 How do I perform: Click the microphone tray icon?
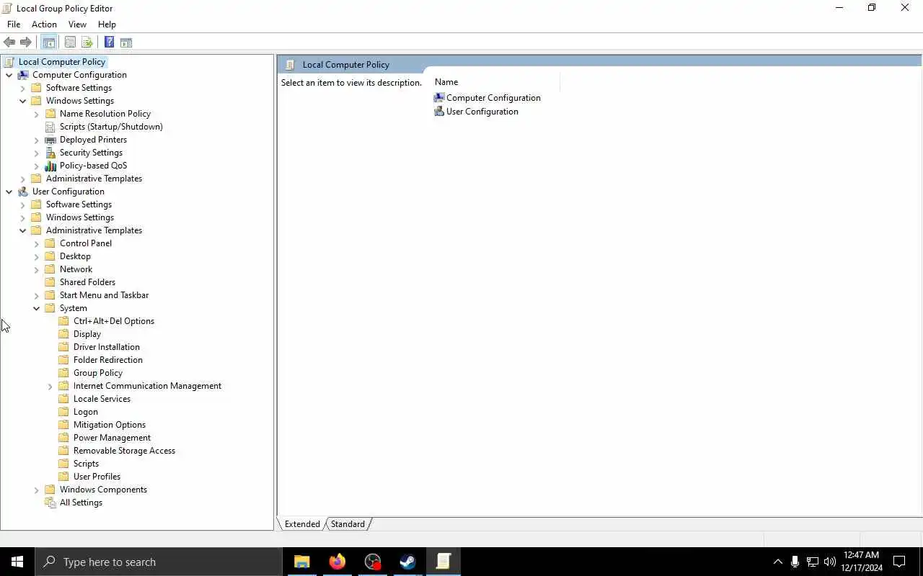795,562
